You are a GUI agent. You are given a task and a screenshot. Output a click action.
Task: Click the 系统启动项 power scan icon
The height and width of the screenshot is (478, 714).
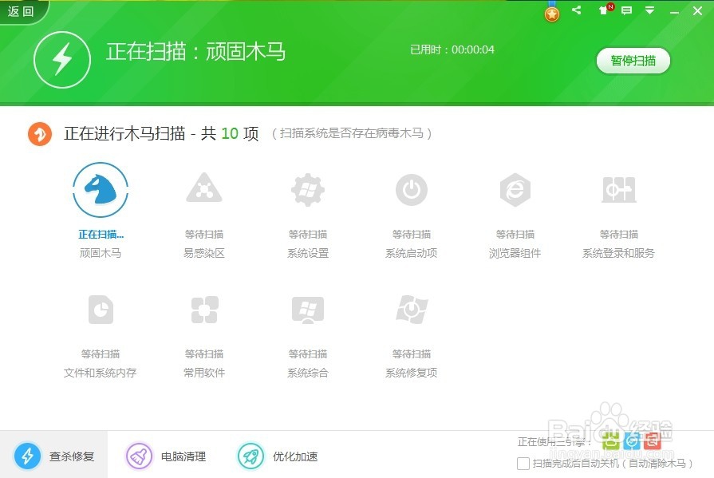coord(412,188)
